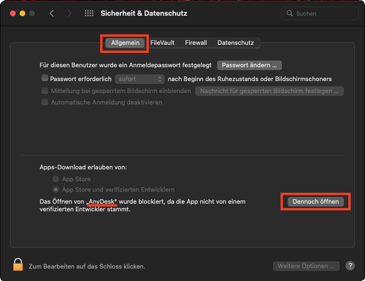Open the FileVault tab
Image resolution: width=365 pixels, height=281 pixels.
(x=162, y=43)
